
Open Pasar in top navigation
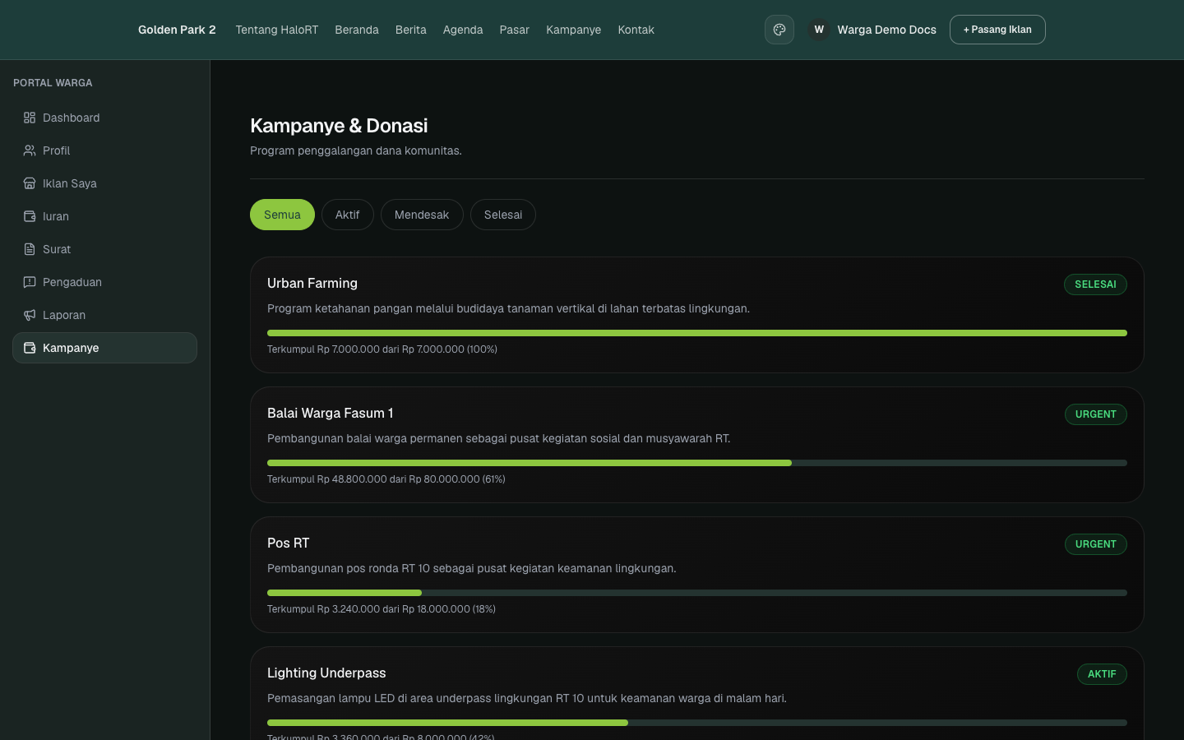515,30
